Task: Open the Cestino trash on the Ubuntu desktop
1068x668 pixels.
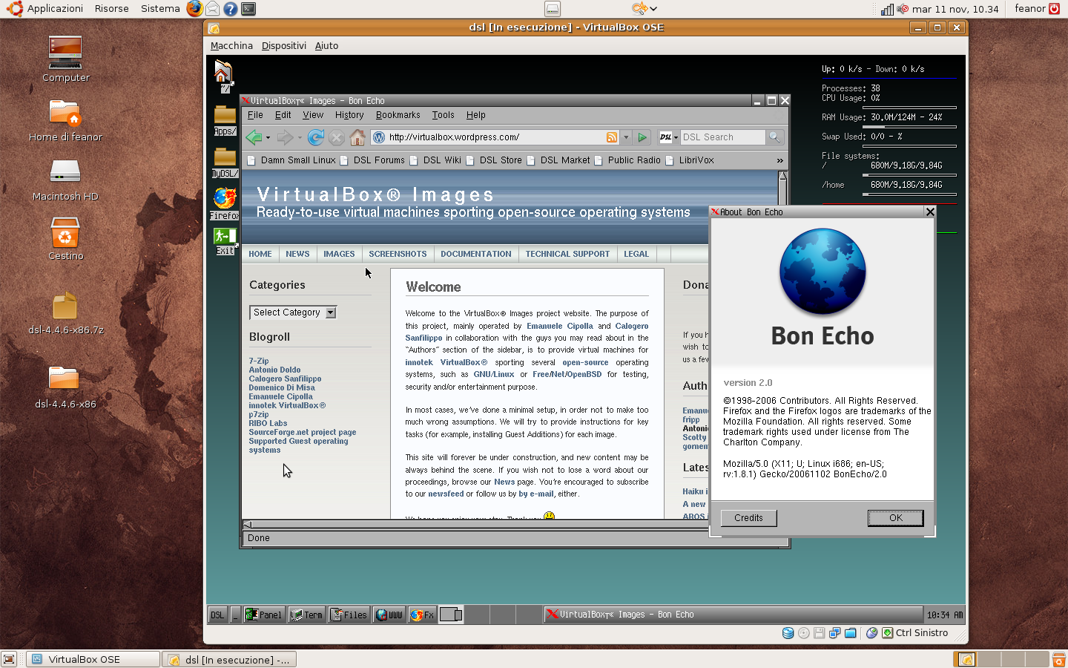Action: coord(65,235)
